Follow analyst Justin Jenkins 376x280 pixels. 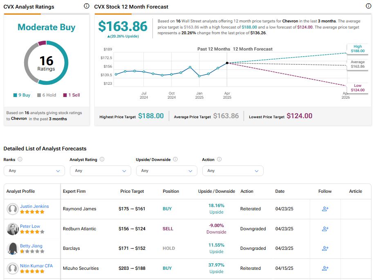coord(325,209)
